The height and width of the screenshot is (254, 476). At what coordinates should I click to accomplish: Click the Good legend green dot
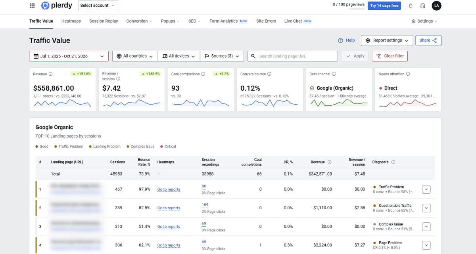point(37,147)
